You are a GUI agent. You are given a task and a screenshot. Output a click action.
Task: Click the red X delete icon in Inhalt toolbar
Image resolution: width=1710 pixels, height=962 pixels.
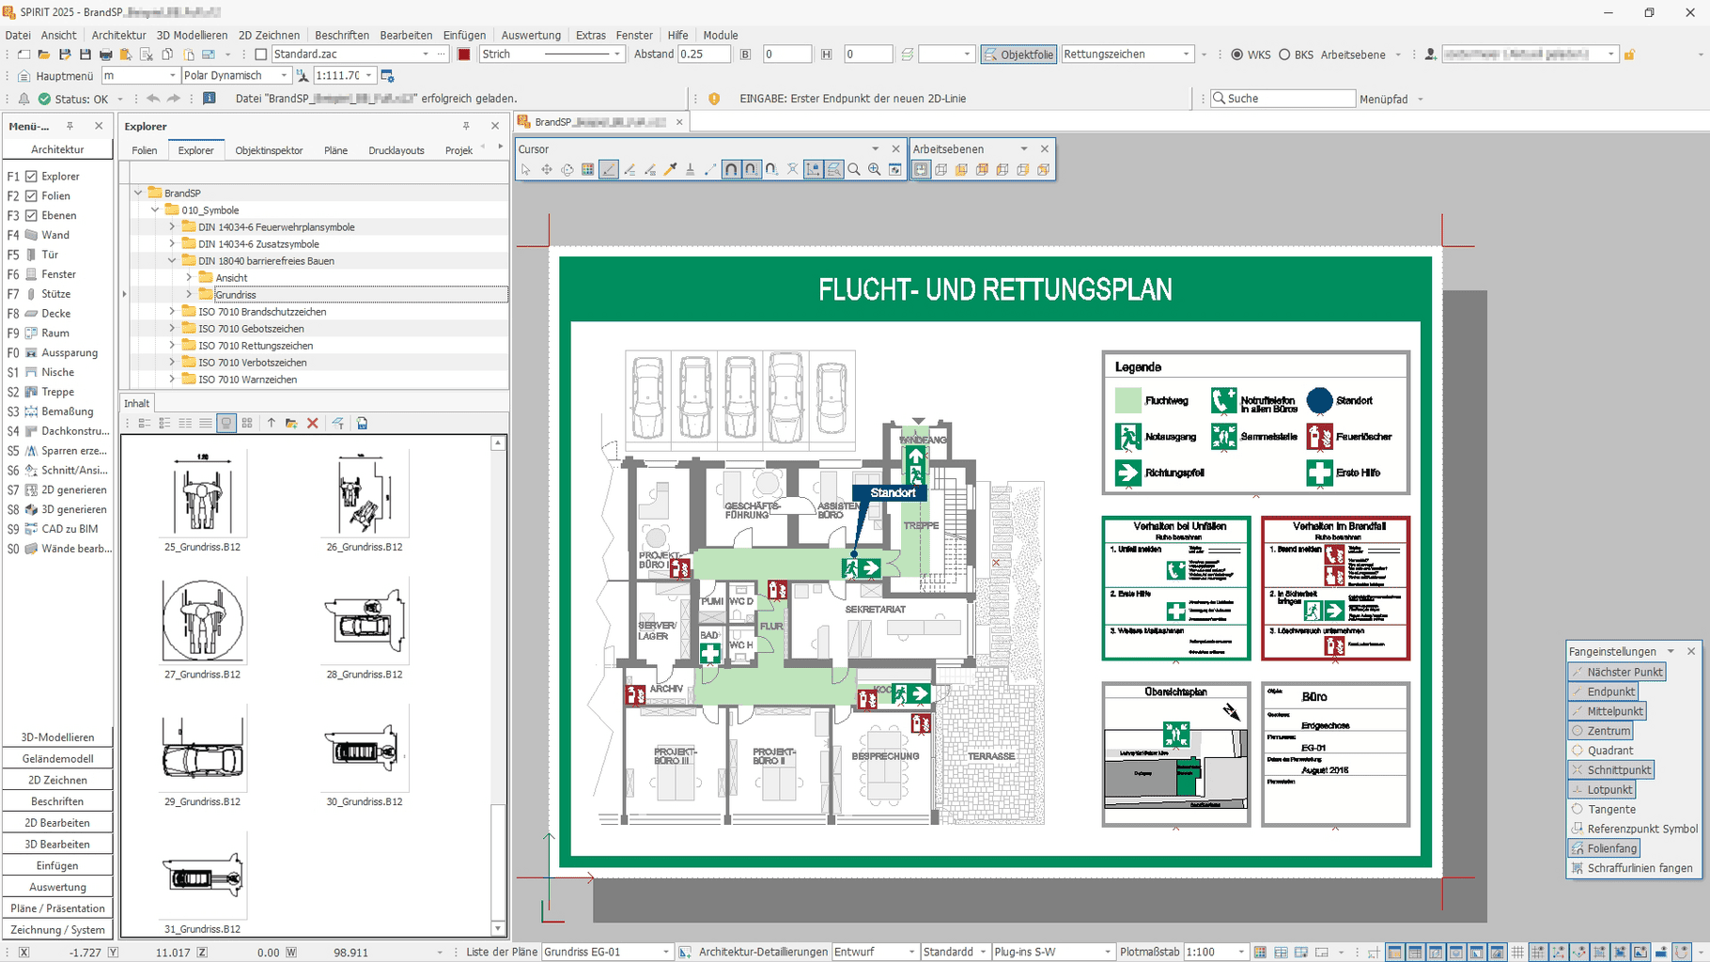[x=313, y=424]
